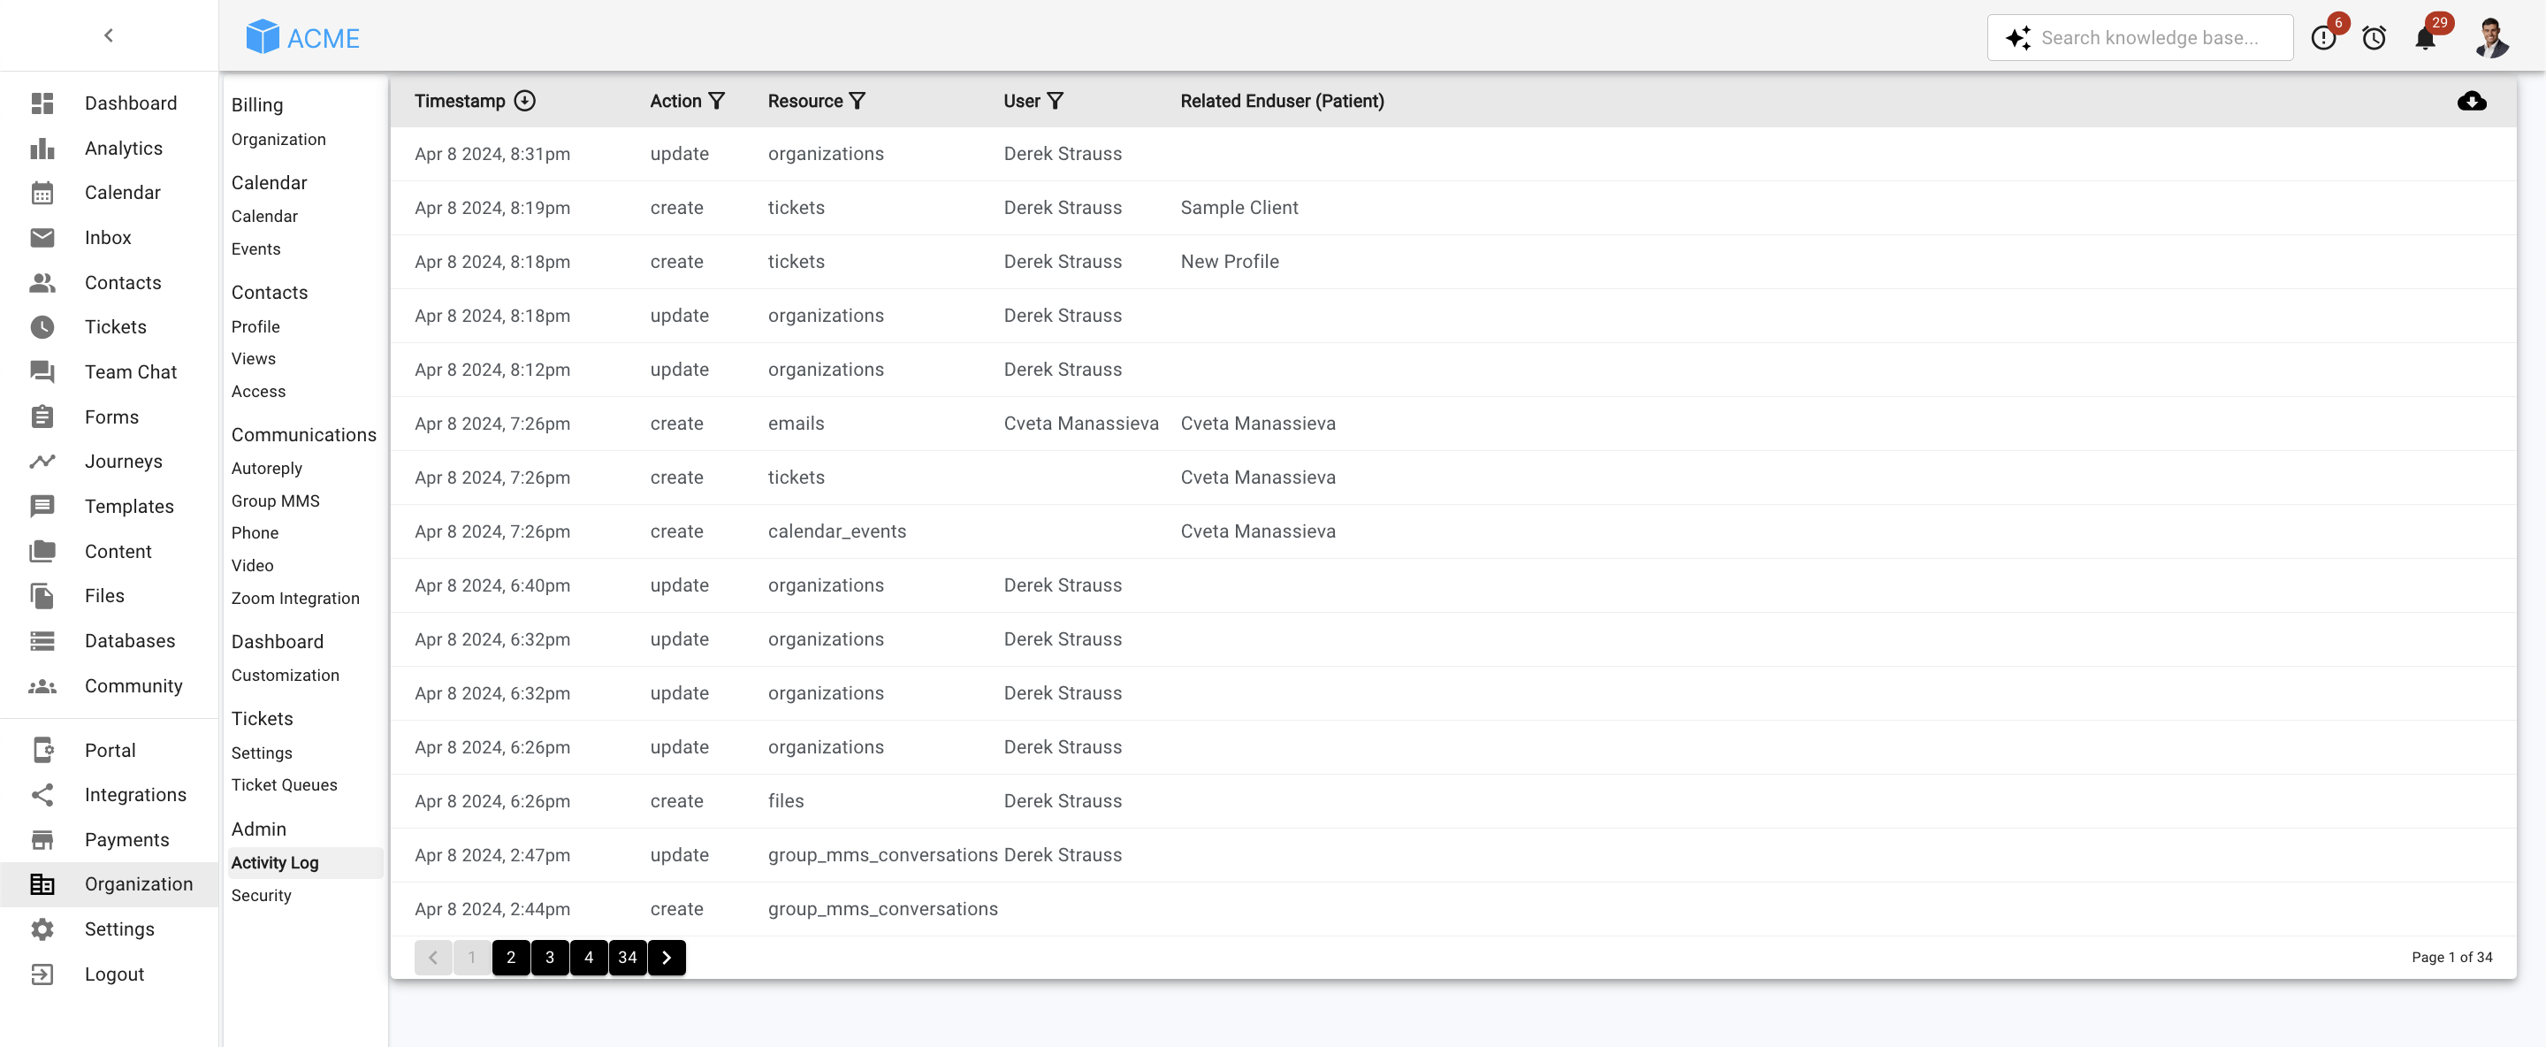Open the Community group icon
2546x1047 pixels.
pos(42,686)
